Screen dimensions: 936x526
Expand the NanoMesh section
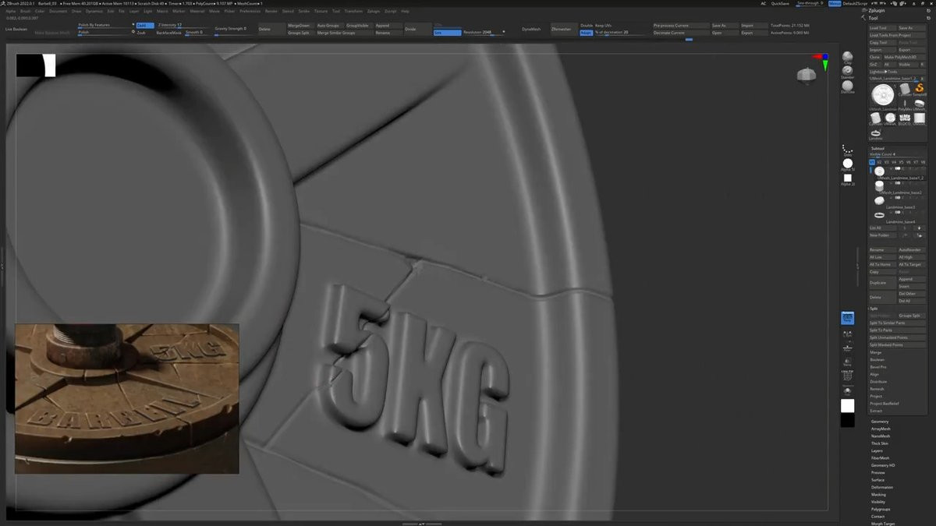pyautogui.click(x=881, y=436)
